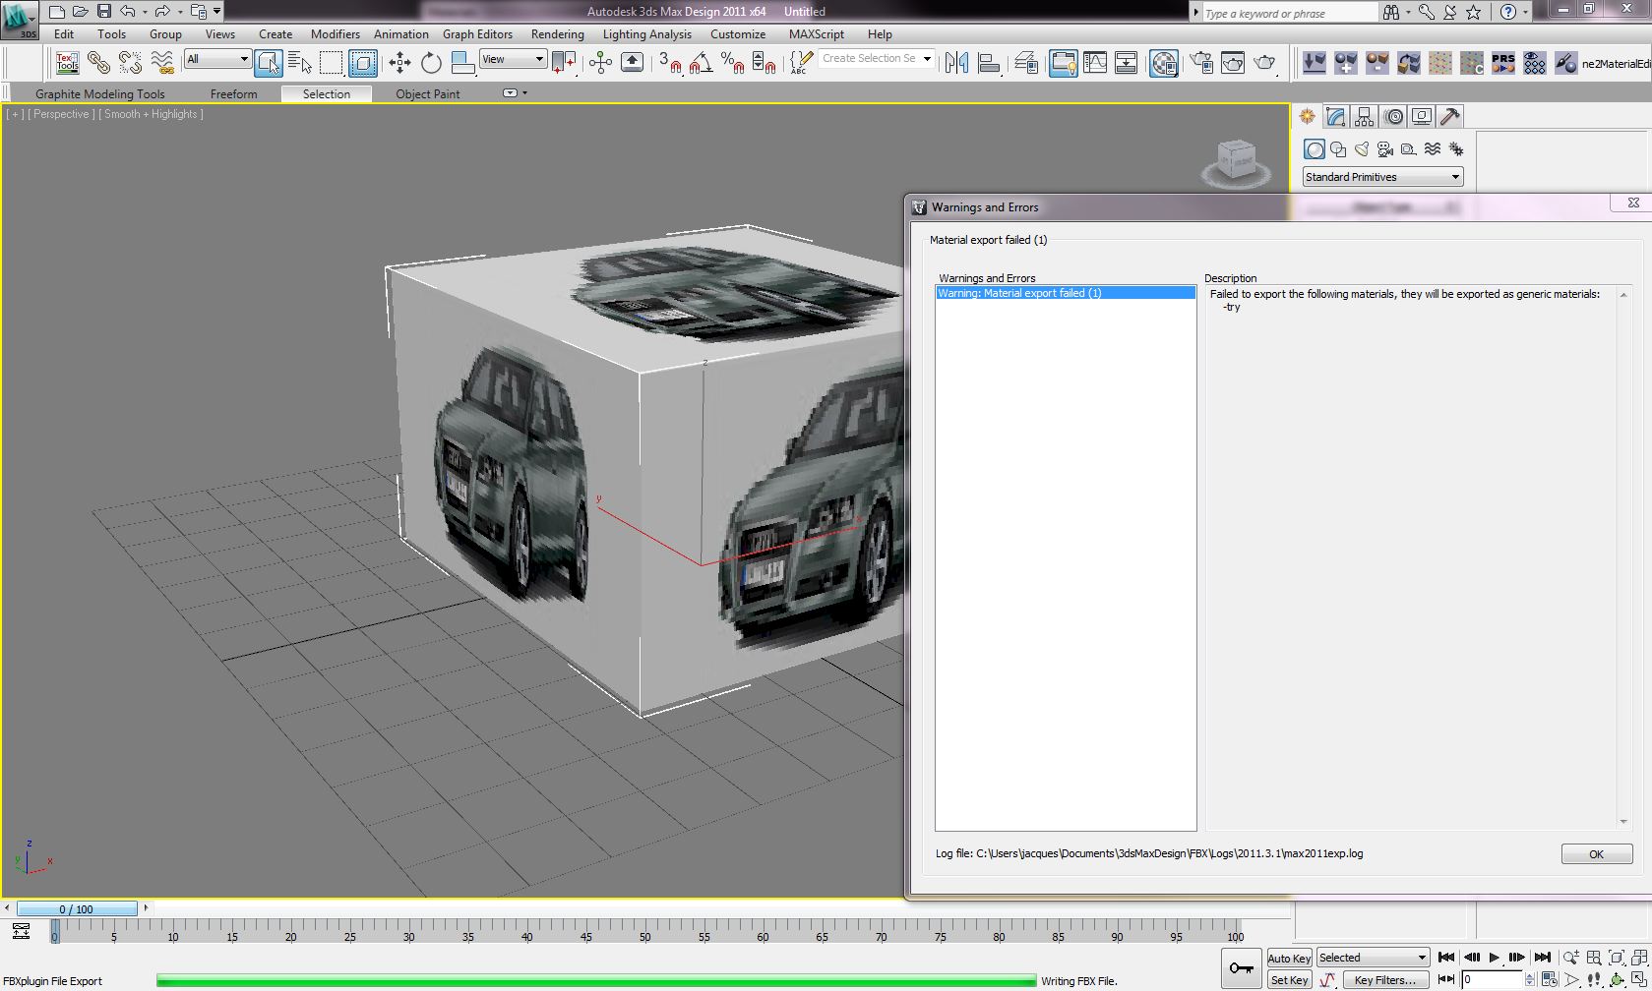Select the Select Object tool
This screenshot has height=991, width=1652.
point(268,62)
